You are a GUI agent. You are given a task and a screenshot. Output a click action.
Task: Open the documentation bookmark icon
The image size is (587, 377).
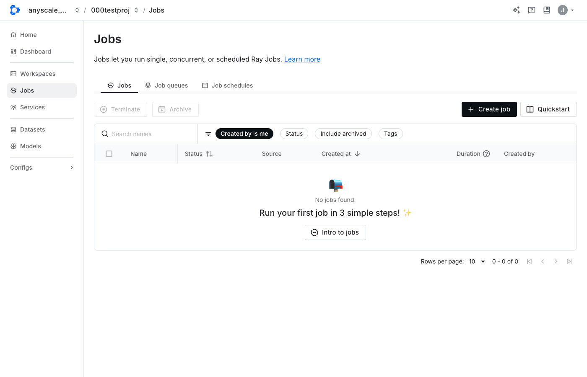(547, 10)
